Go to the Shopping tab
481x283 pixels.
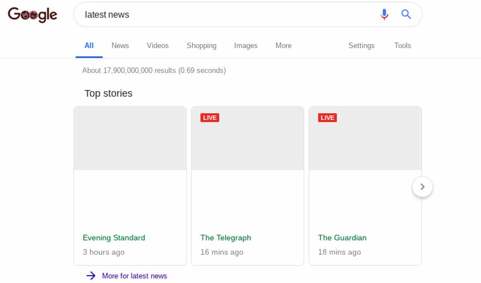[201, 45]
